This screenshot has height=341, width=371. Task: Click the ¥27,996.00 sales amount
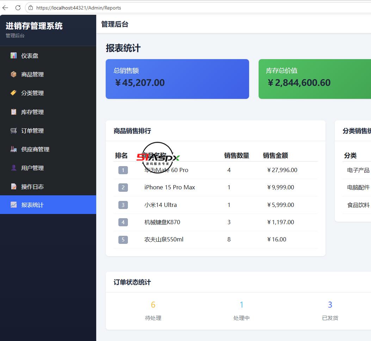282,170
